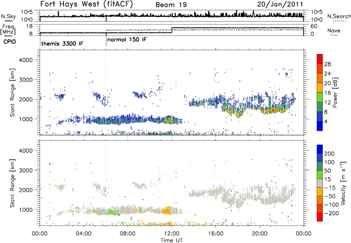Click the 'CPID' row label
The height and width of the screenshot is (243, 351).
tap(10, 42)
